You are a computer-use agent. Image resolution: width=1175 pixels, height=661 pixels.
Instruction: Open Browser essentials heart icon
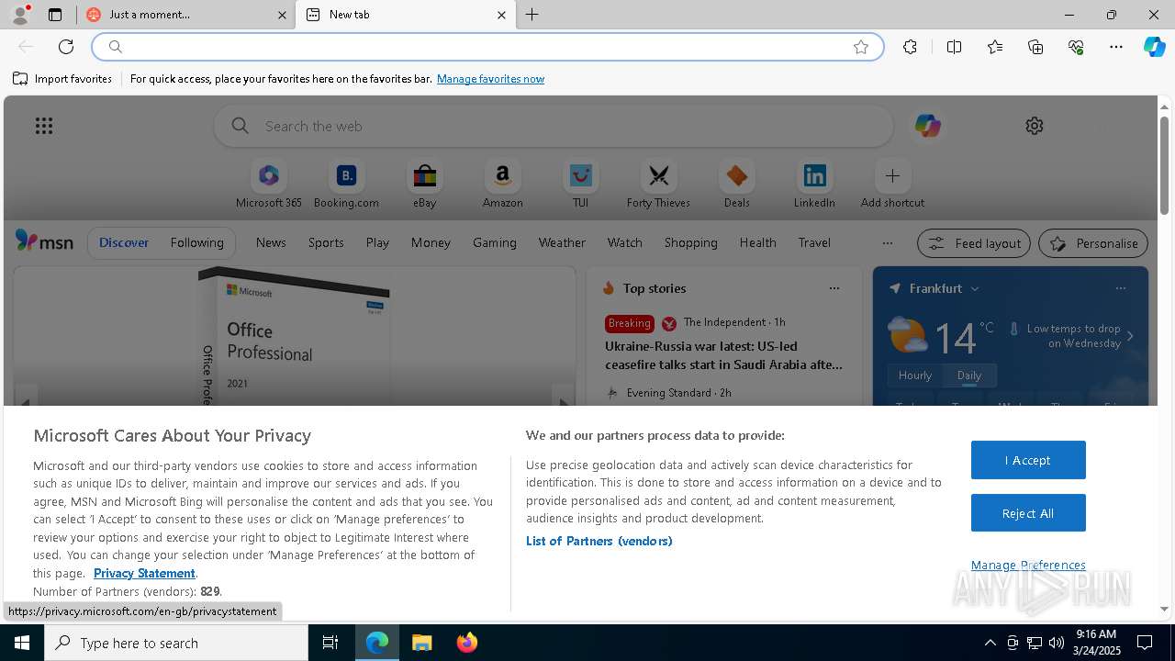(x=1076, y=47)
